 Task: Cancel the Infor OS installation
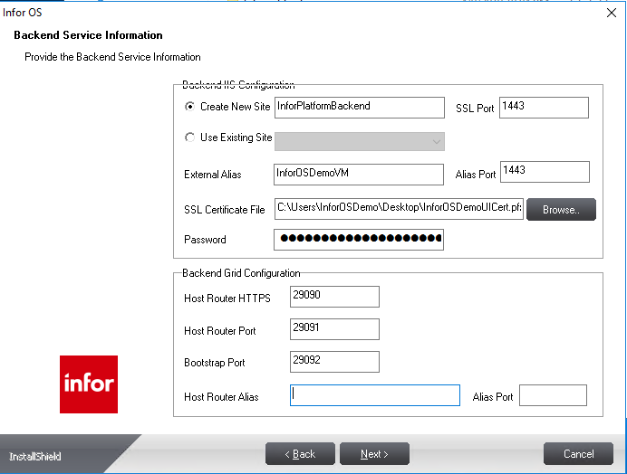578,453
